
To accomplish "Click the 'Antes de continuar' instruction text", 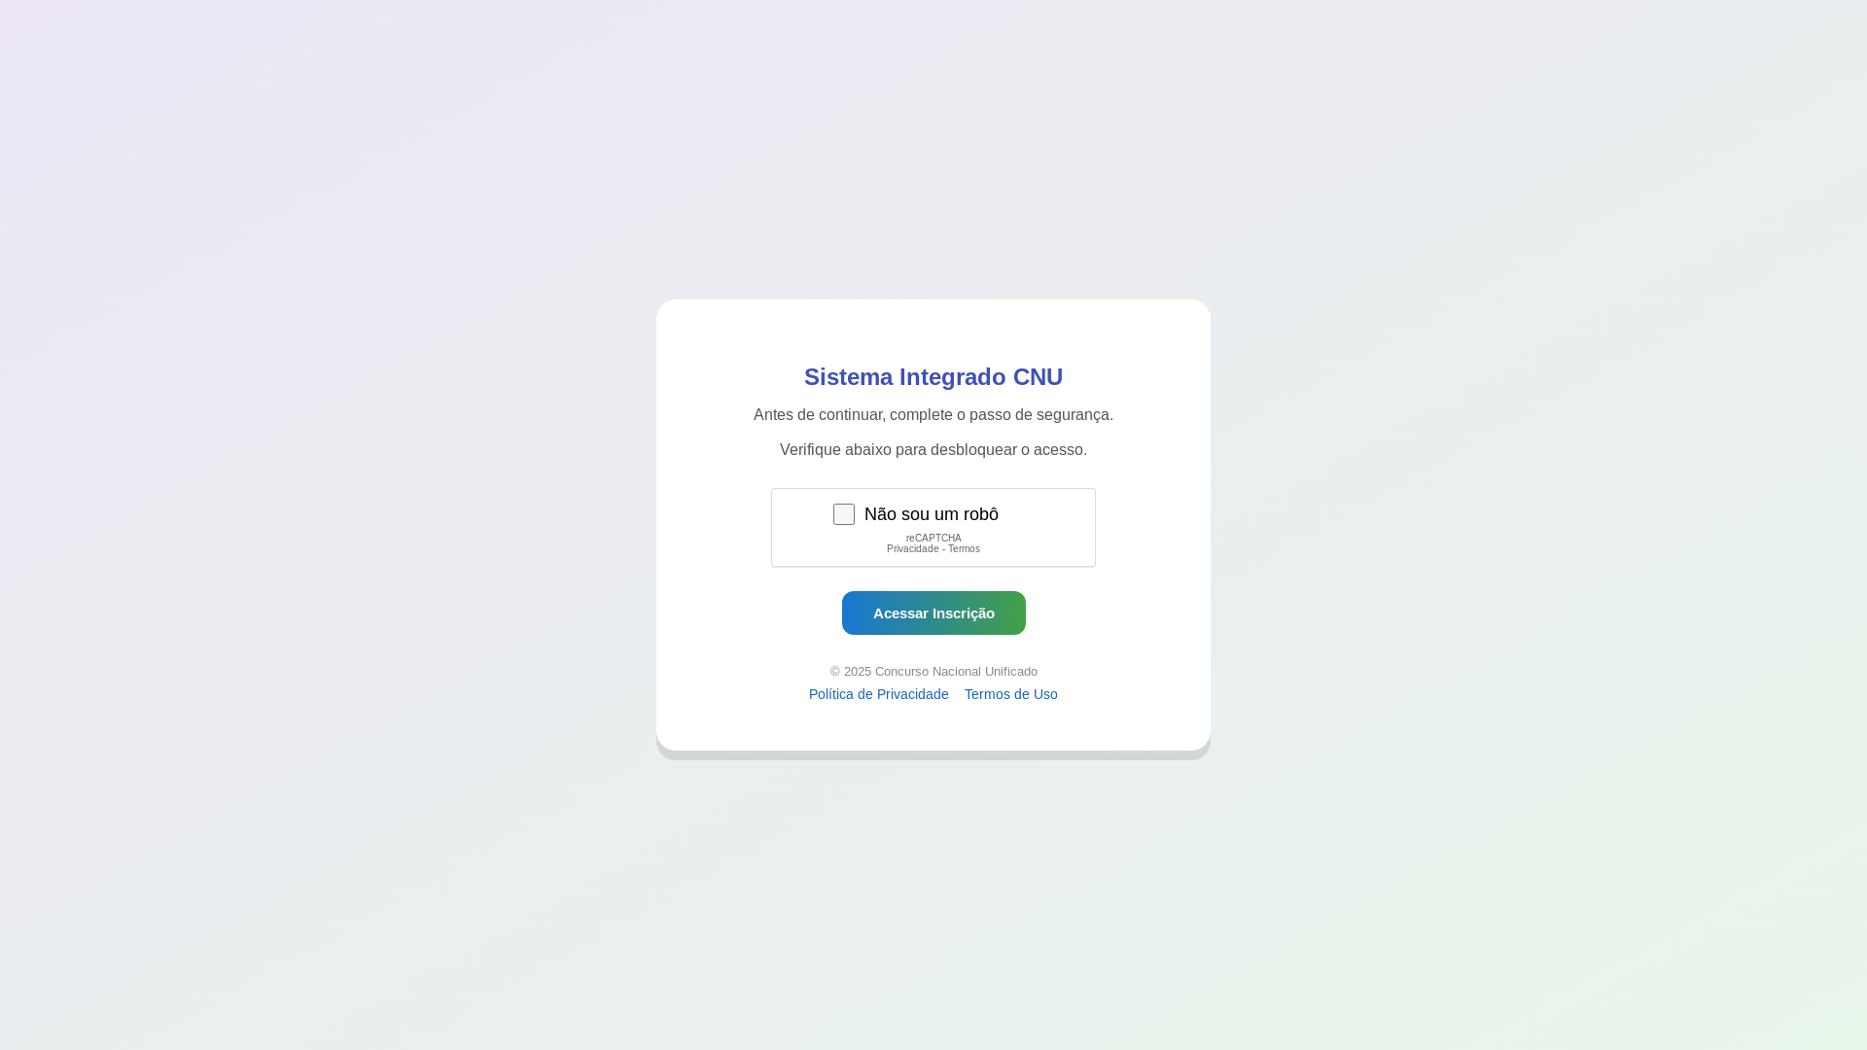I will (x=933, y=415).
